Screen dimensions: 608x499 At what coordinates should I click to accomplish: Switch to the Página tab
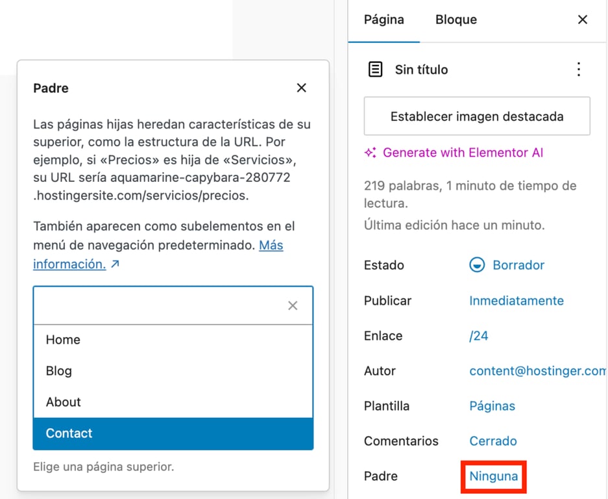click(x=383, y=19)
